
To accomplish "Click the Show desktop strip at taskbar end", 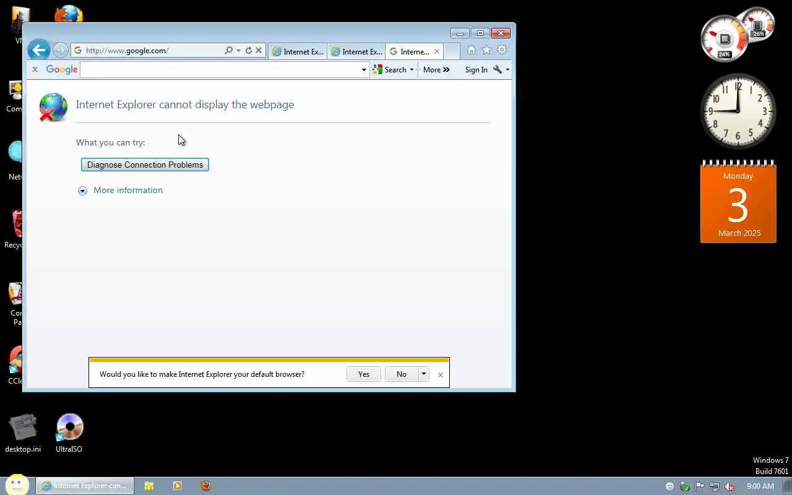I will pos(788,486).
